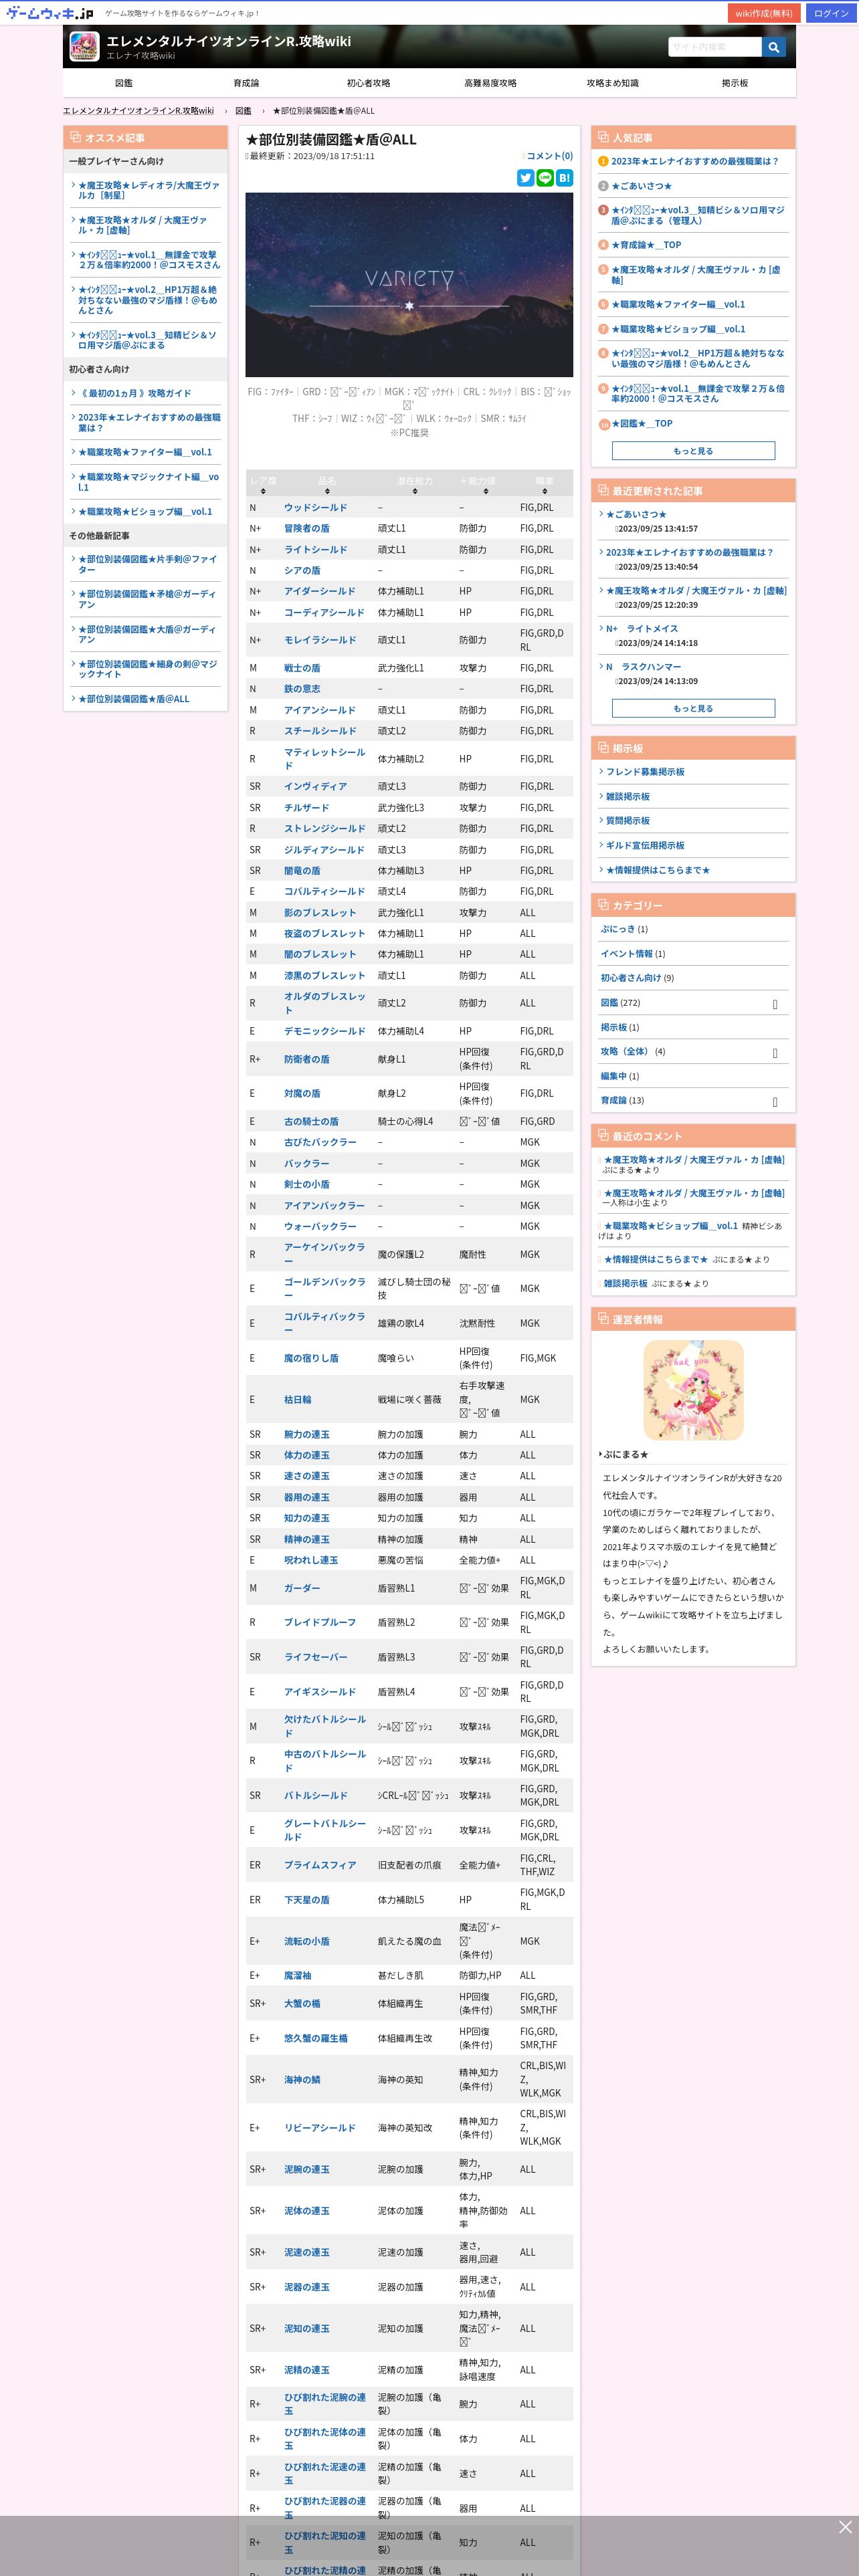
Task: Click breadcrumb エレメンタルナイツオンラインR.攻略wiki
Action: pyautogui.click(x=138, y=111)
